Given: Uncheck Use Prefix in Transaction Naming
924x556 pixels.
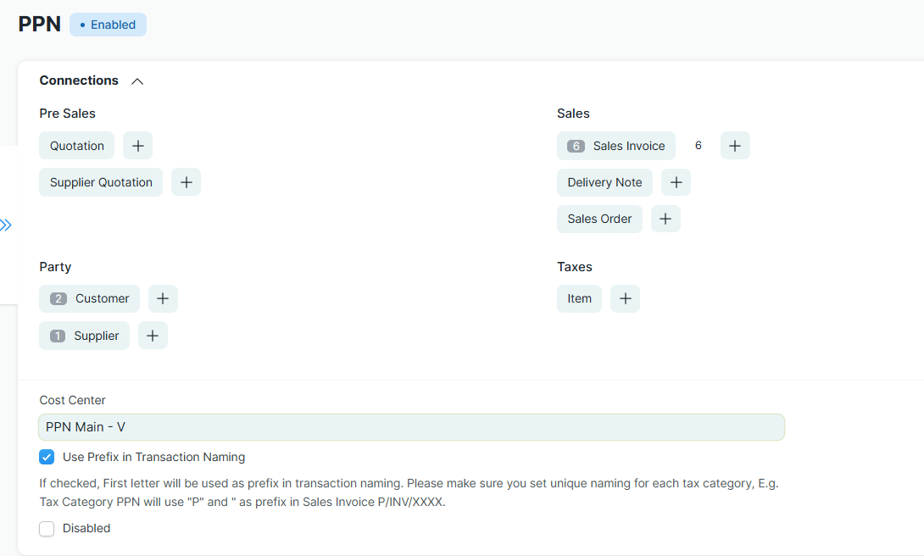Looking at the screenshot, I should pyautogui.click(x=47, y=457).
